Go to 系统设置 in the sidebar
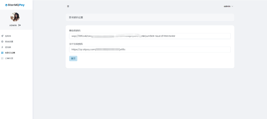267x119 pixels. pyautogui.click(x=9, y=42)
